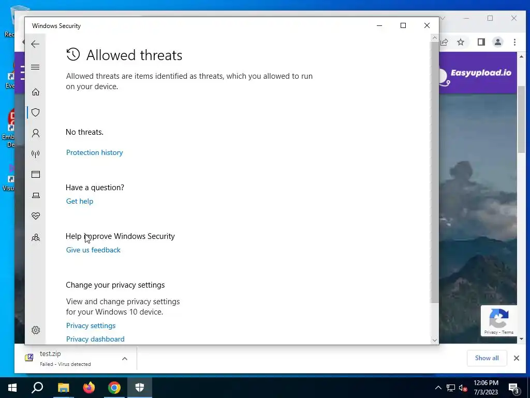Open Device performance & health heart icon

36,216
